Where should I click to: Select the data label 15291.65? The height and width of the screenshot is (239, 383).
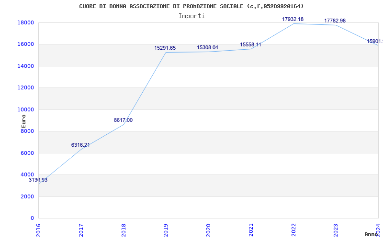(x=165, y=48)
